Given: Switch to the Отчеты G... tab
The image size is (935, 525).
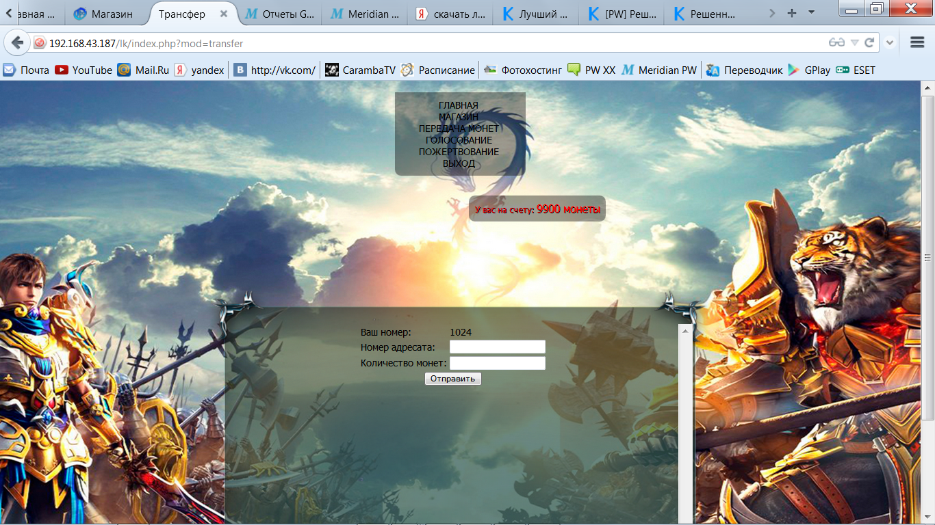Looking at the screenshot, I should (281, 14).
